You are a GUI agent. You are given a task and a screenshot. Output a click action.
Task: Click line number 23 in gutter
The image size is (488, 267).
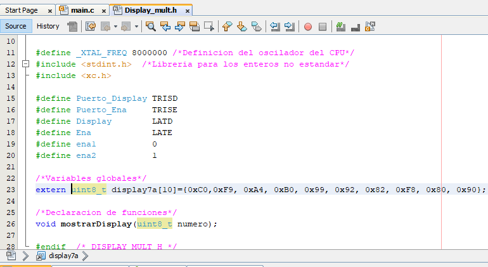pyautogui.click(x=11, y=190)
